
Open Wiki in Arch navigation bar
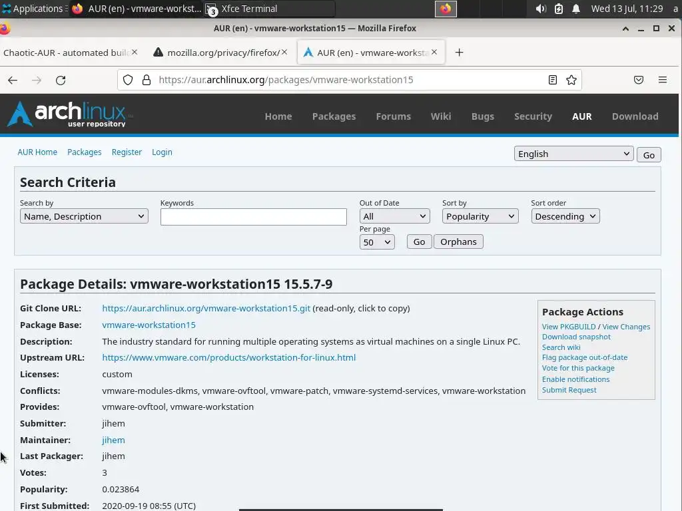(x=441, y=116)
